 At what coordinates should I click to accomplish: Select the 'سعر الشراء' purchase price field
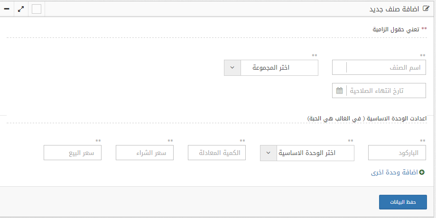click(145, 153)
